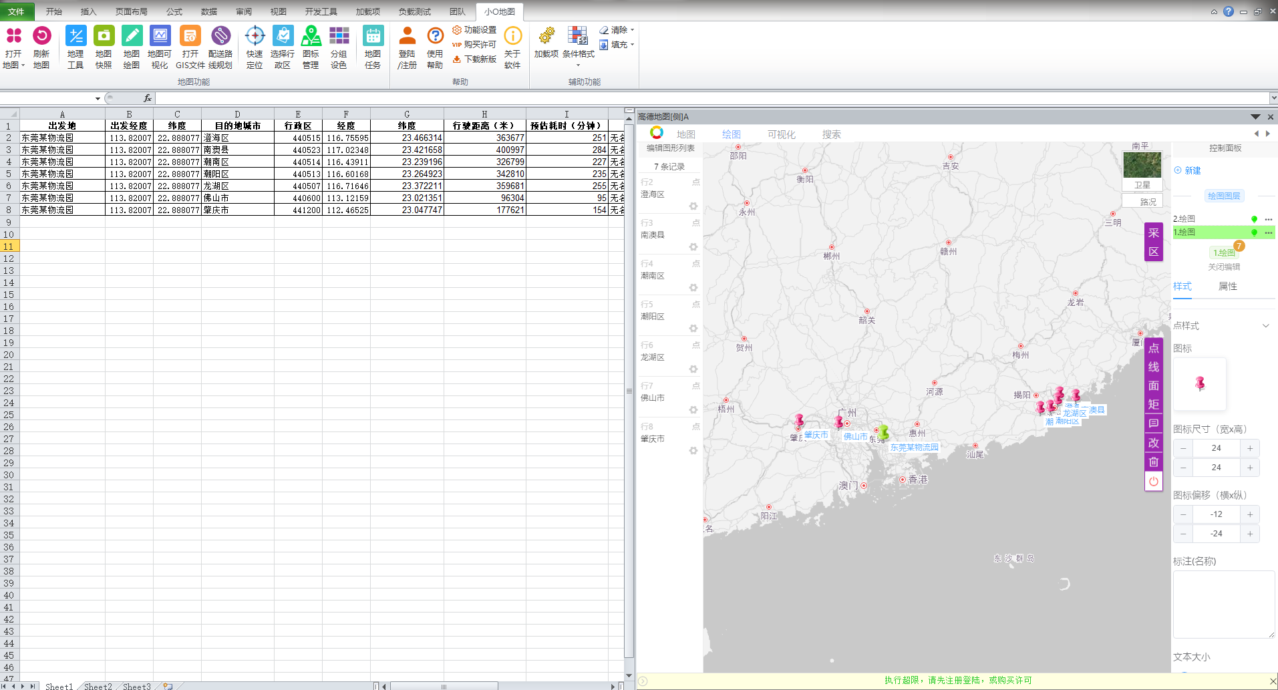Decrease icon horizontal offset -12 with minus
1278x690 pixels.
(1183, 514)
